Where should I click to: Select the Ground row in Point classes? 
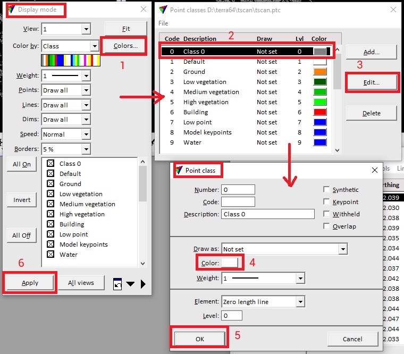tap(245, 72)
